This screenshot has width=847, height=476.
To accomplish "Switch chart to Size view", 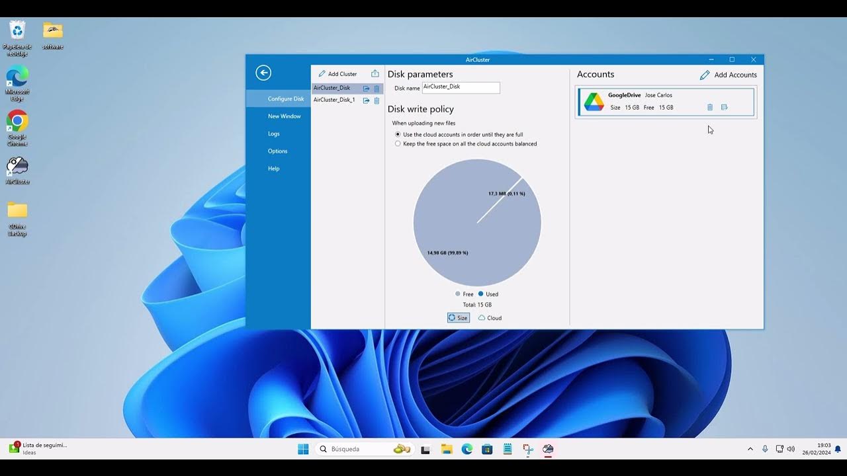I will click(x=458, y=318).
